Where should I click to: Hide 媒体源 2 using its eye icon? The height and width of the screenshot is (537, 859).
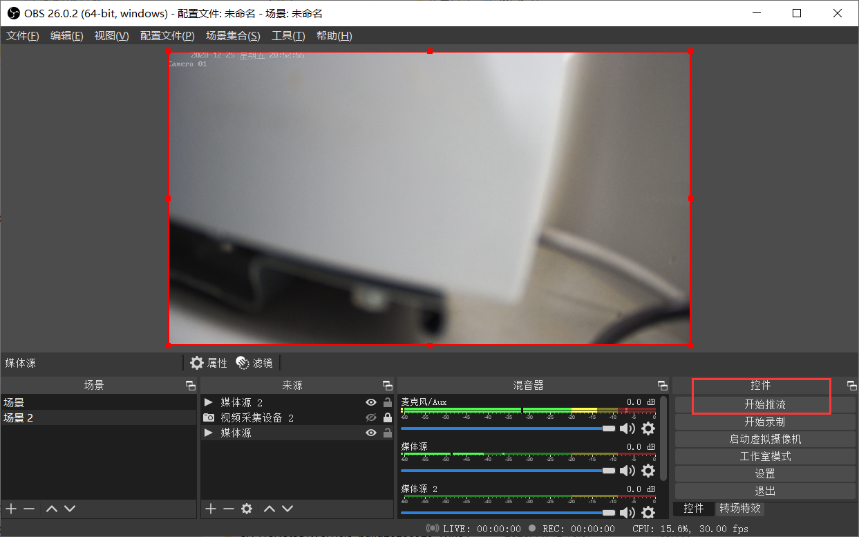pyautogui.click(x=371, y=402)
